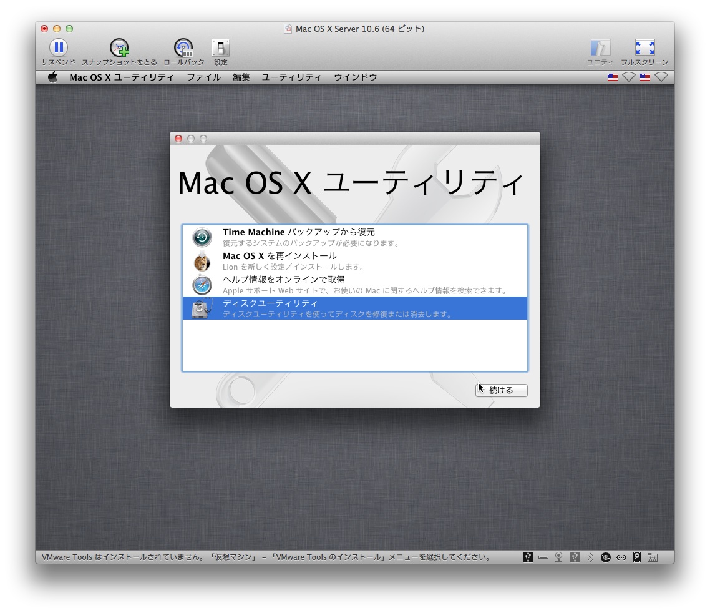Click the Bluetooth status bar icon
The image size is (710, 613).
point(590,557)
